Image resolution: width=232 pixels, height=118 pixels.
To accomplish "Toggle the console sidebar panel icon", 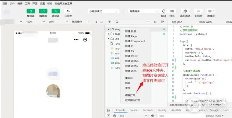I will point(108,116).
